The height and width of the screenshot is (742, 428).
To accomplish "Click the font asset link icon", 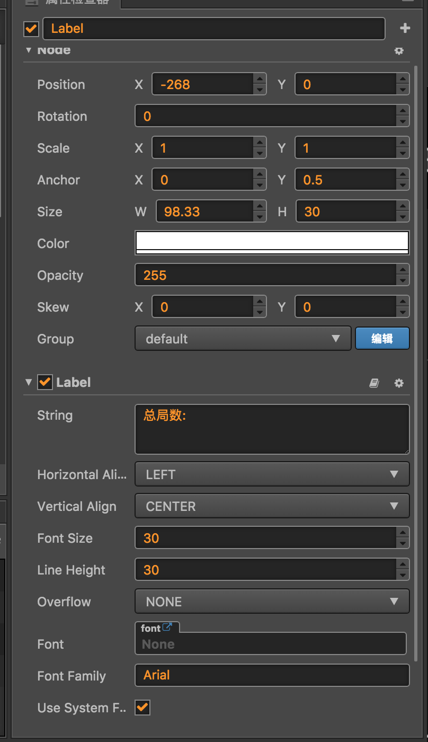I will (x=167, y=628).
